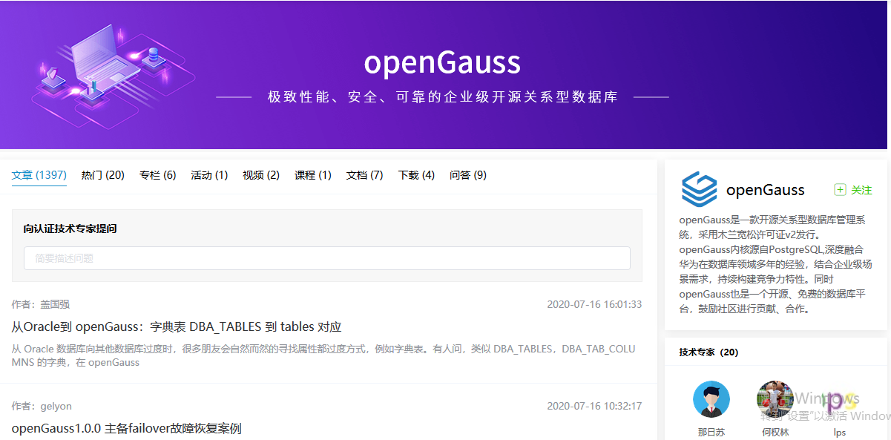Open the 课程 (1) tab

click(x=313, y=175)
